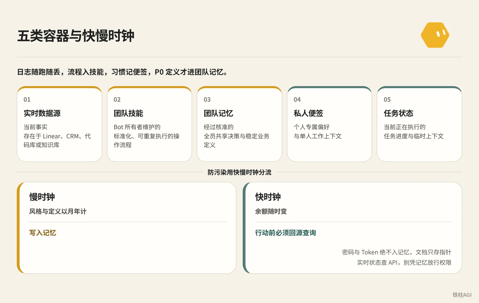Image resolution: width=479 pixels, height=303 pixels.
Task: Select the 慢时钟 panel heading
Action: (42, 197)
